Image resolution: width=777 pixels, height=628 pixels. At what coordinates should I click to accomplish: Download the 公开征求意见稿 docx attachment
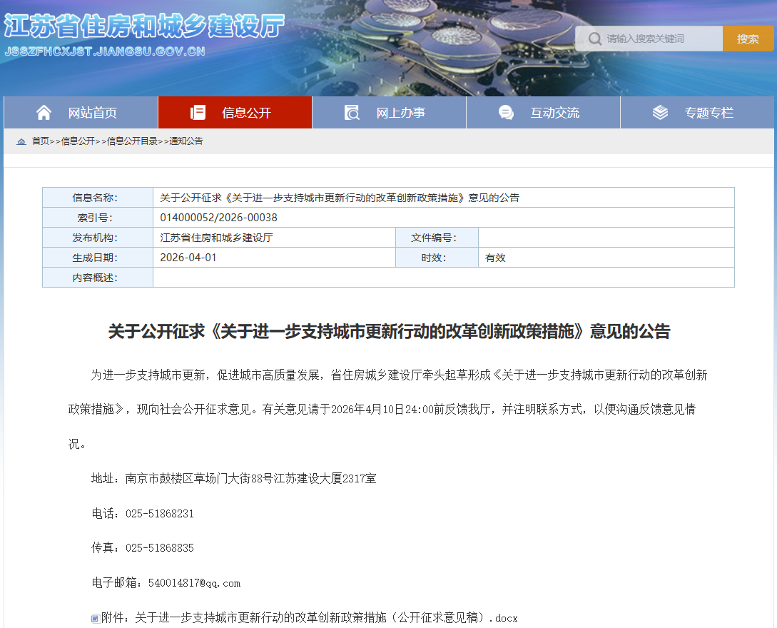[x=309, y=618]
